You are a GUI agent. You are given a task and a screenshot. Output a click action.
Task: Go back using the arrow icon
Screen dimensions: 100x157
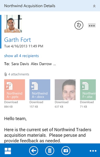point(34,151)
